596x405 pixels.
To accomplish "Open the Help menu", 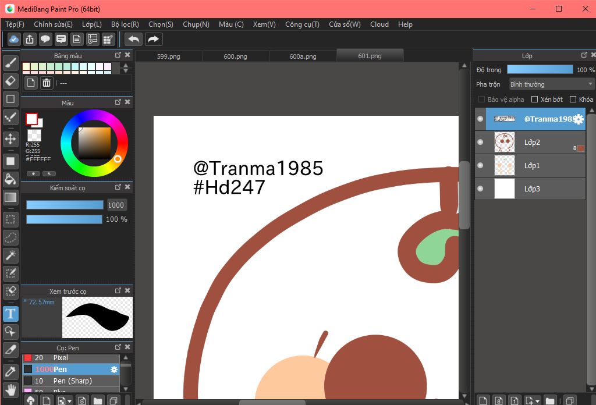I will click(x=405, y=24).
